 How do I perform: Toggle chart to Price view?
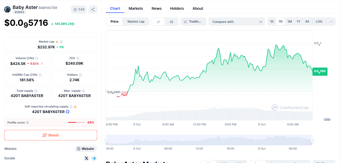tap(115, 22)
